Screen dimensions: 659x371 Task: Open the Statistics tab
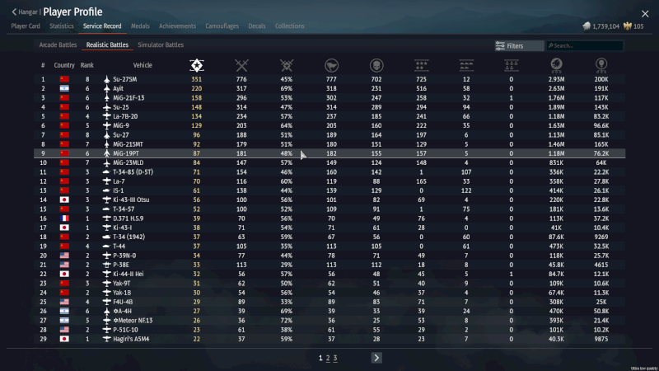click(61, 26)
